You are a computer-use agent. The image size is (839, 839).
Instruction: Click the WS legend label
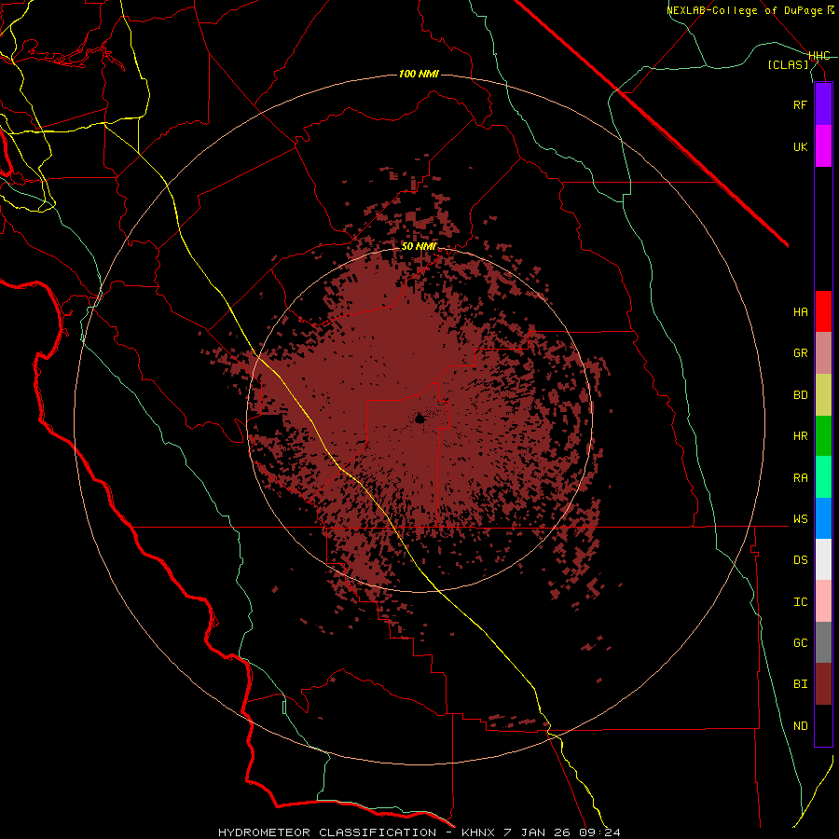pos(801,518)
